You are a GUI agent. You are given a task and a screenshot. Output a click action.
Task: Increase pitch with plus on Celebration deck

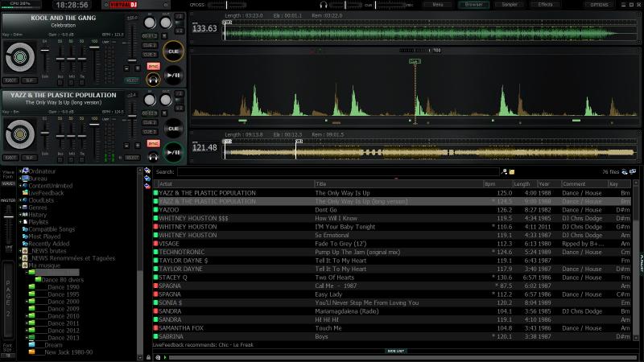click(x=138, y=68)
